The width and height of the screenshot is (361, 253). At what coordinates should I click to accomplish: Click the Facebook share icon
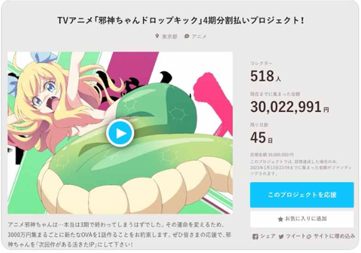(x=255, y=236)
